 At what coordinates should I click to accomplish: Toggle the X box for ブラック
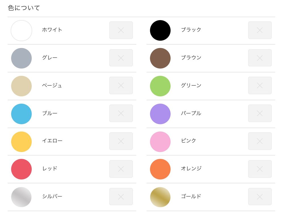tap(260, 30)
